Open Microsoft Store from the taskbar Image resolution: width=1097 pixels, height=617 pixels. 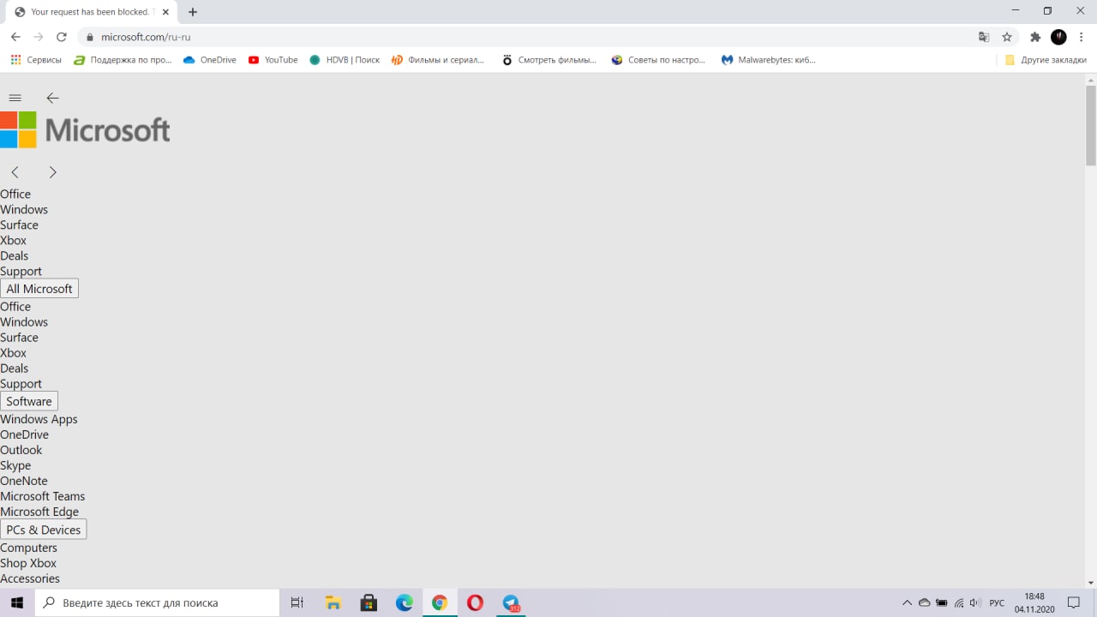point(369,602)
